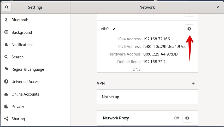Open the Search settings panel
This screenshot has height=127, width=224.
point(36,57)
